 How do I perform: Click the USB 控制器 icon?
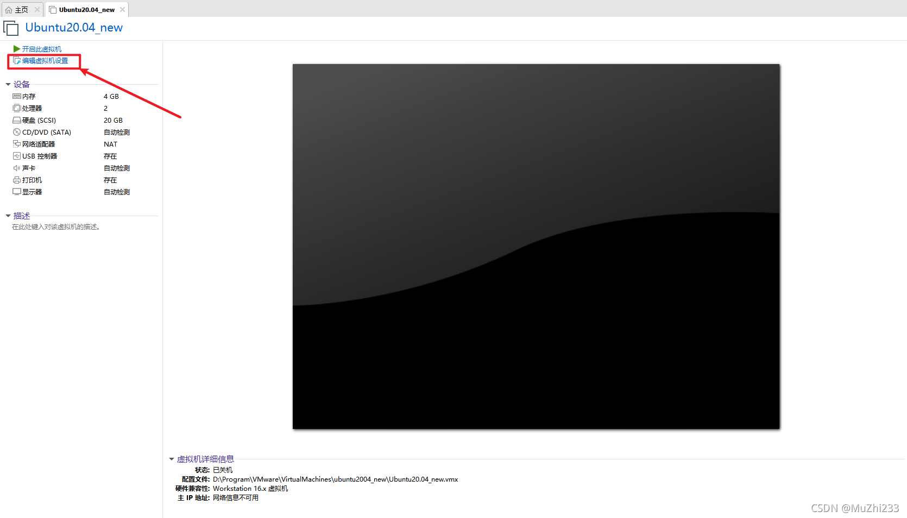17,156
